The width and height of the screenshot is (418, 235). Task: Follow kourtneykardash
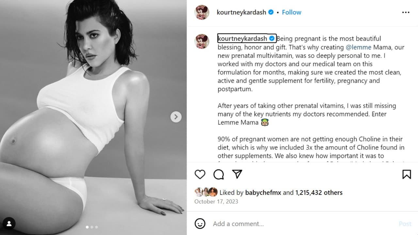[291, 12]
